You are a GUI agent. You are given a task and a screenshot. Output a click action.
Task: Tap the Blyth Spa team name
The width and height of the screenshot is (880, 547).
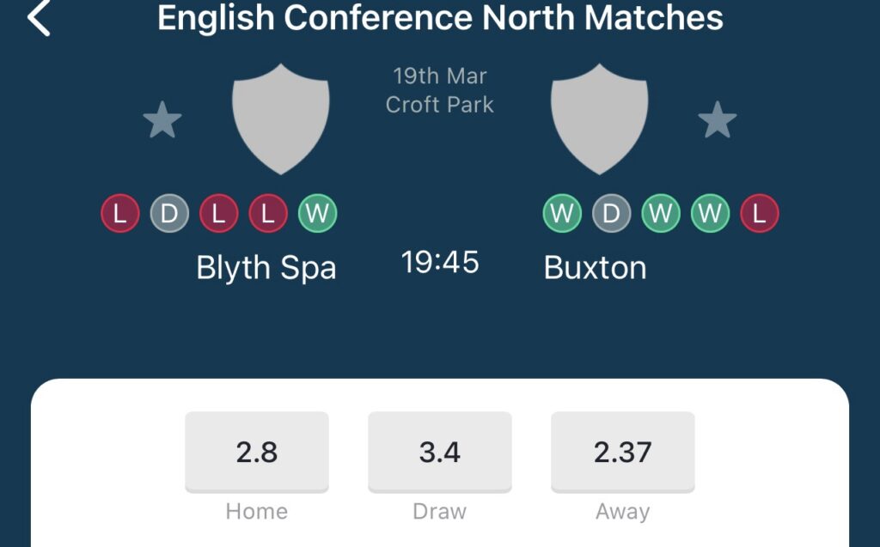266,268
